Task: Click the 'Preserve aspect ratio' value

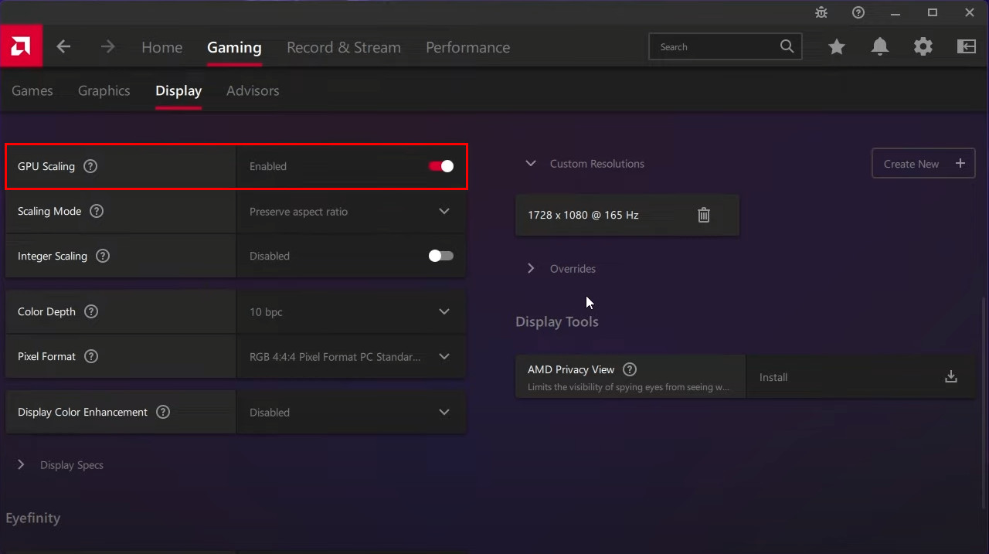Action: coord(298,211)
